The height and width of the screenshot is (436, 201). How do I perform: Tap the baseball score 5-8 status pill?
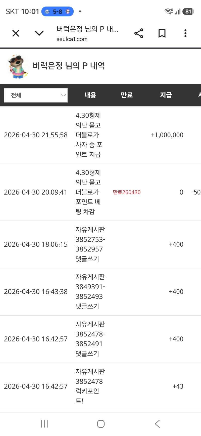pyautogui.click(x=57, y=12)
